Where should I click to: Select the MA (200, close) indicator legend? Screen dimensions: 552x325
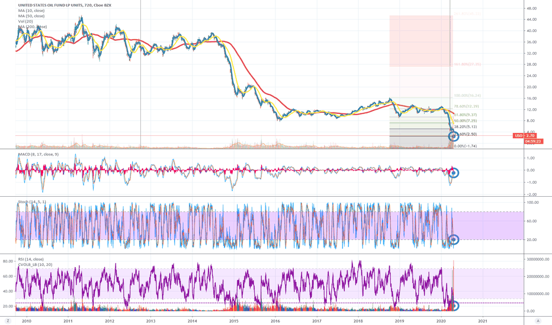coord(33,27)
